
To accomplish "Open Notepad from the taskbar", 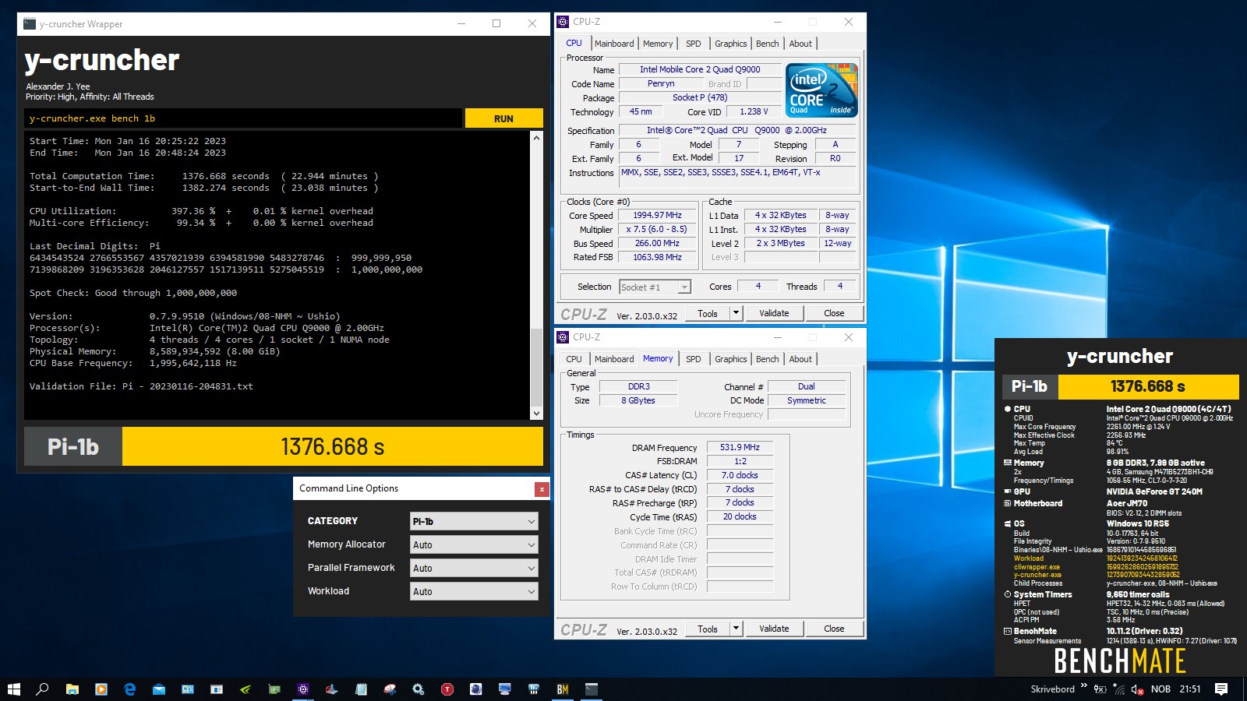I will tap(361, 689).
